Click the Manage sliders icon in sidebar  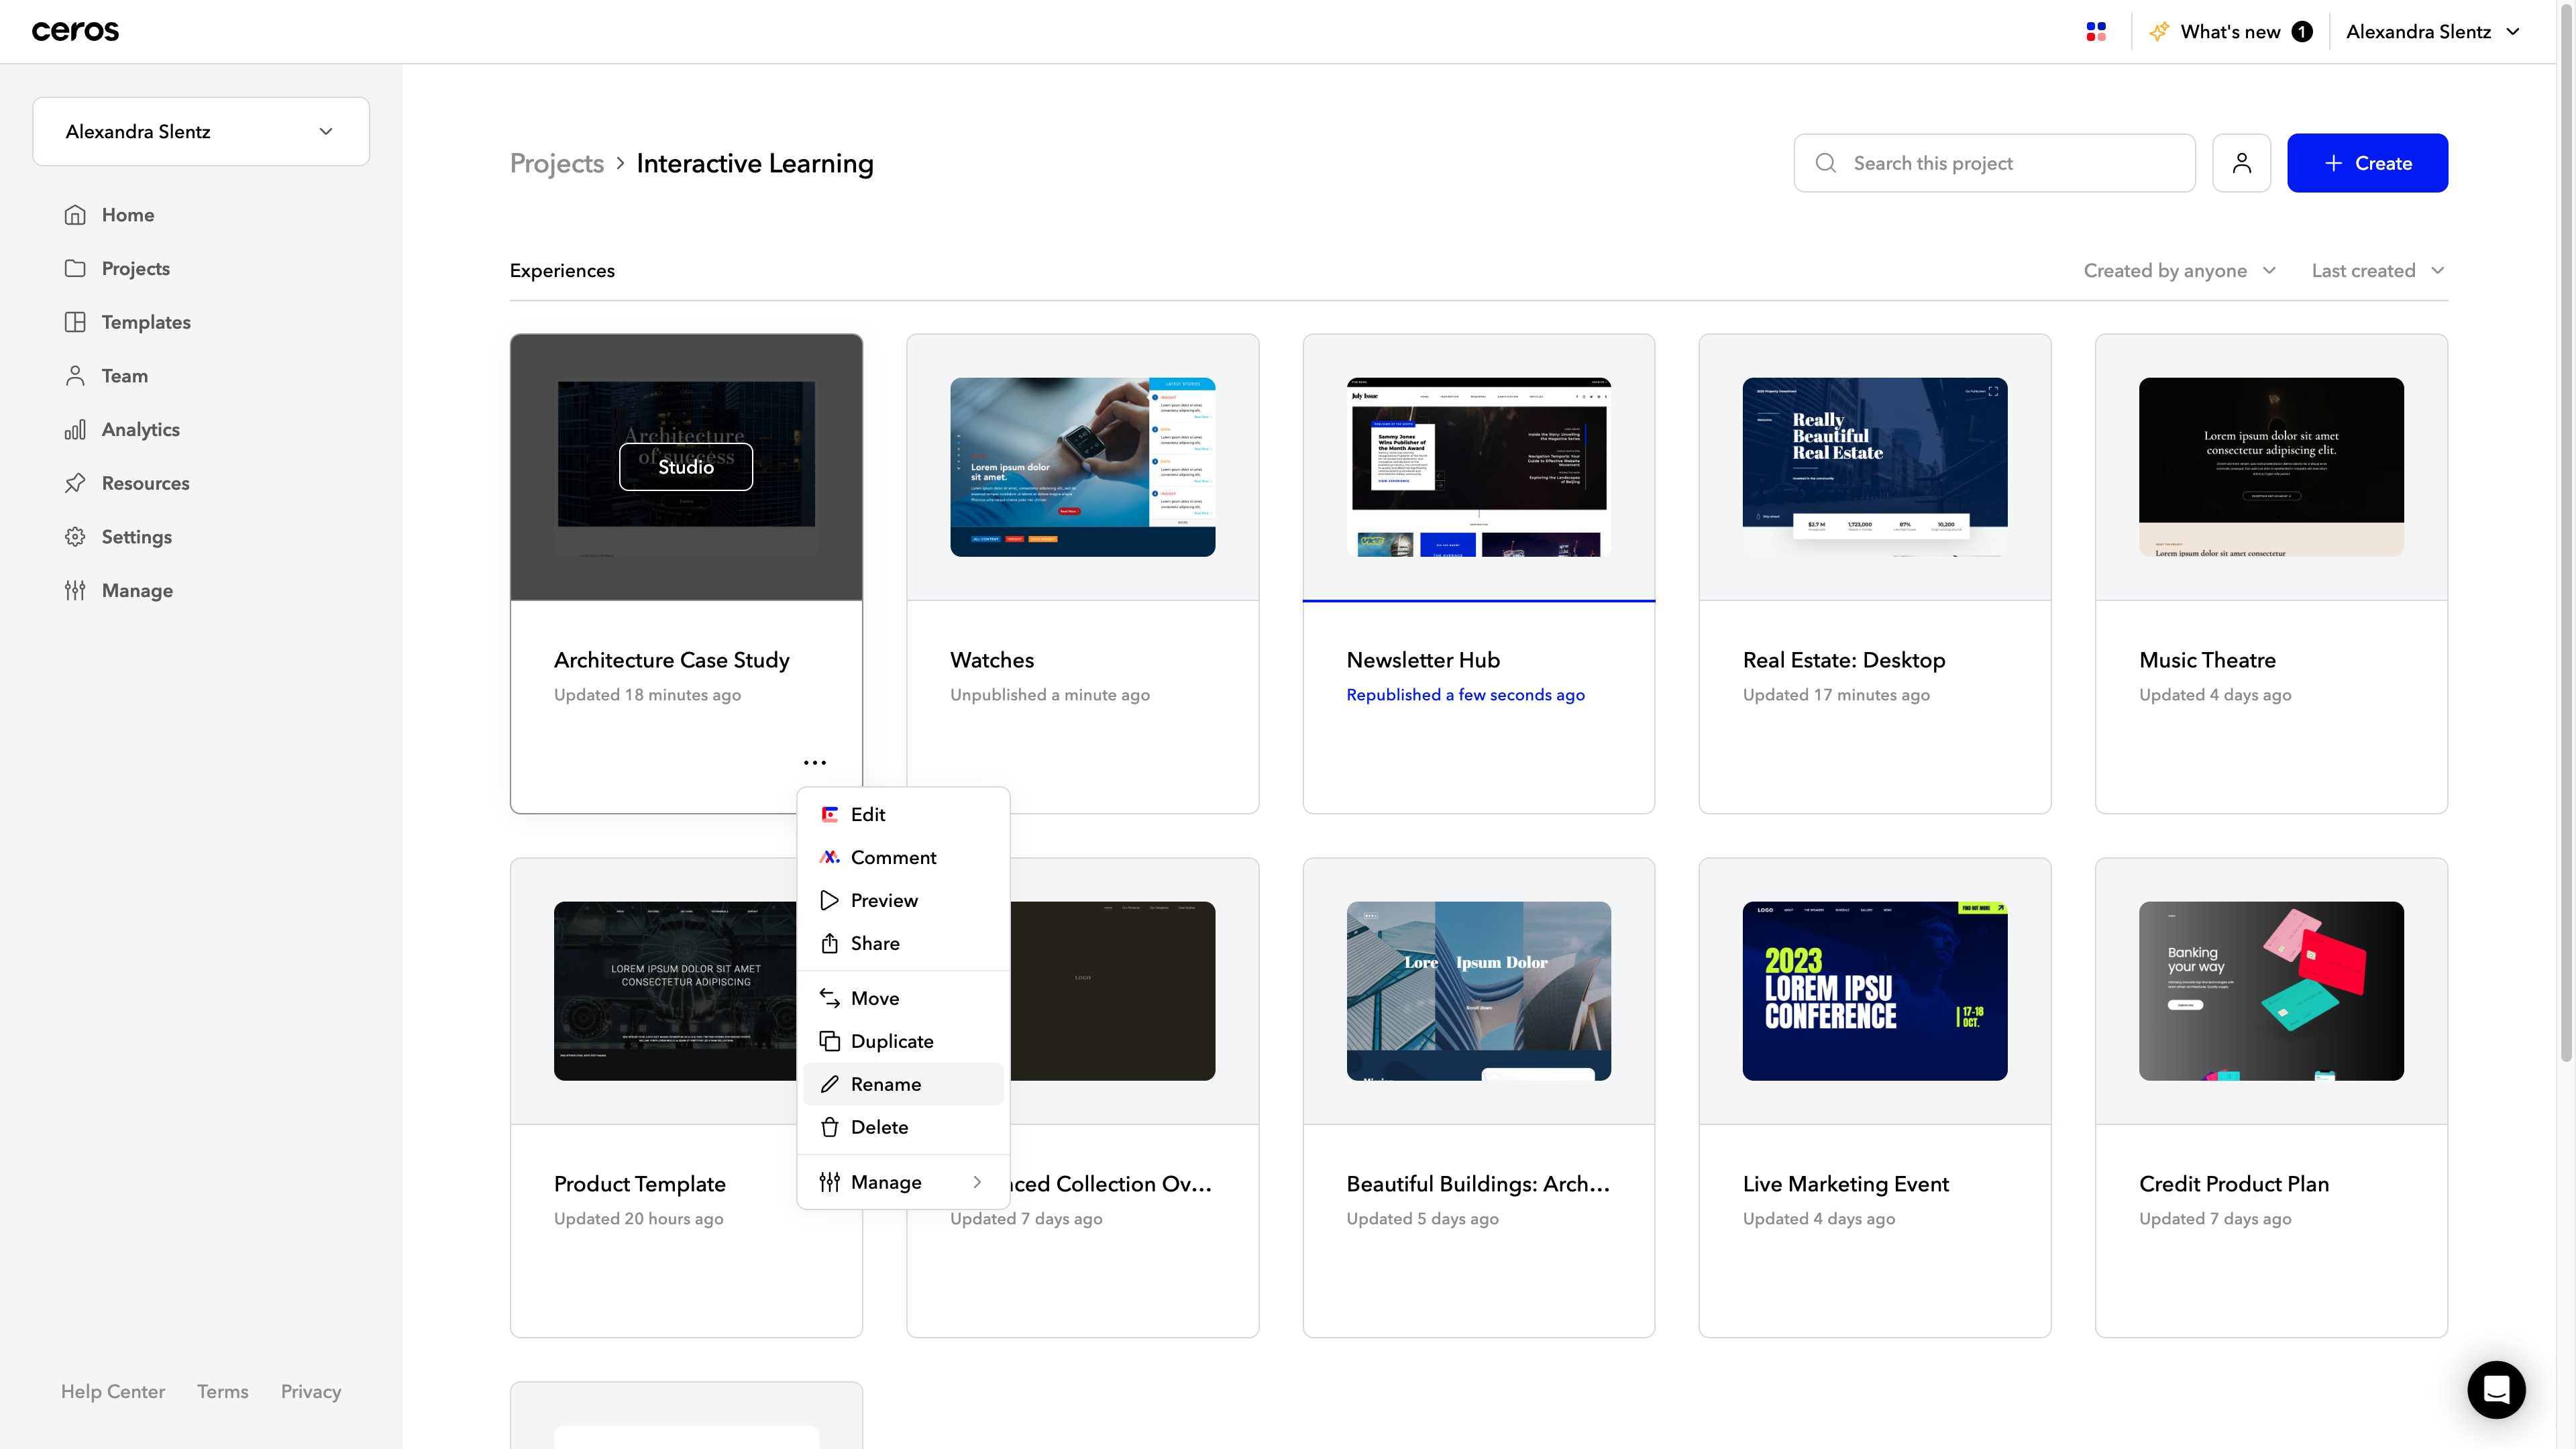click(x=75, y=590)
